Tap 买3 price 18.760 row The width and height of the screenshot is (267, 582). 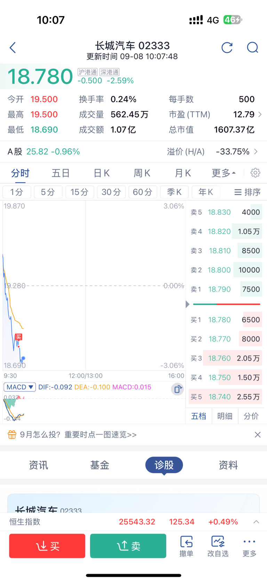225,358
